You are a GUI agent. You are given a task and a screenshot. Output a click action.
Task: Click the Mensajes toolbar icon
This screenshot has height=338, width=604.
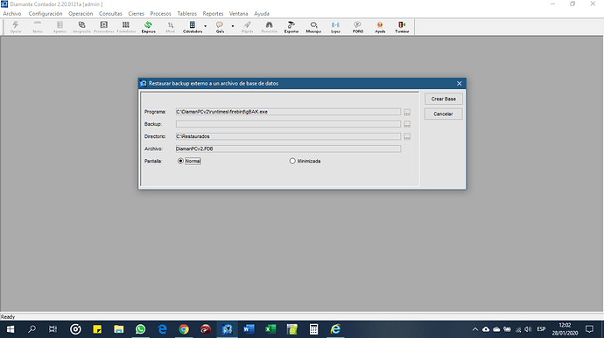pyautogui.click(x=313, y=27)
